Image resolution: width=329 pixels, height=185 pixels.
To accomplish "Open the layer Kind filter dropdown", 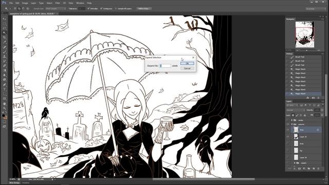I will pos(292,105).
